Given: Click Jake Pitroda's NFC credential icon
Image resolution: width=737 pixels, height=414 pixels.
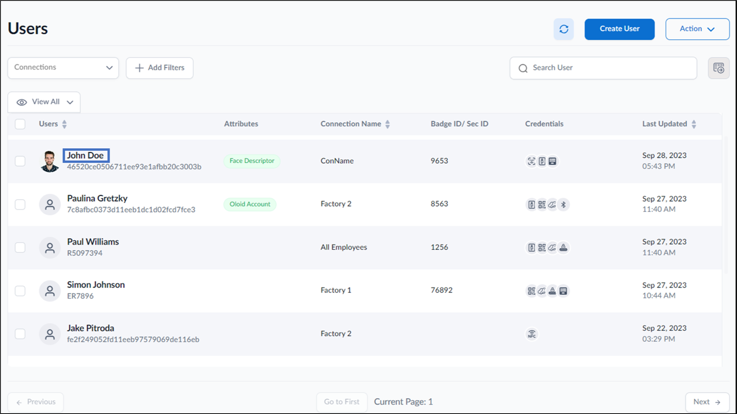Looking at the screenshot, I should pyautogui.click(x=532, y=334).
